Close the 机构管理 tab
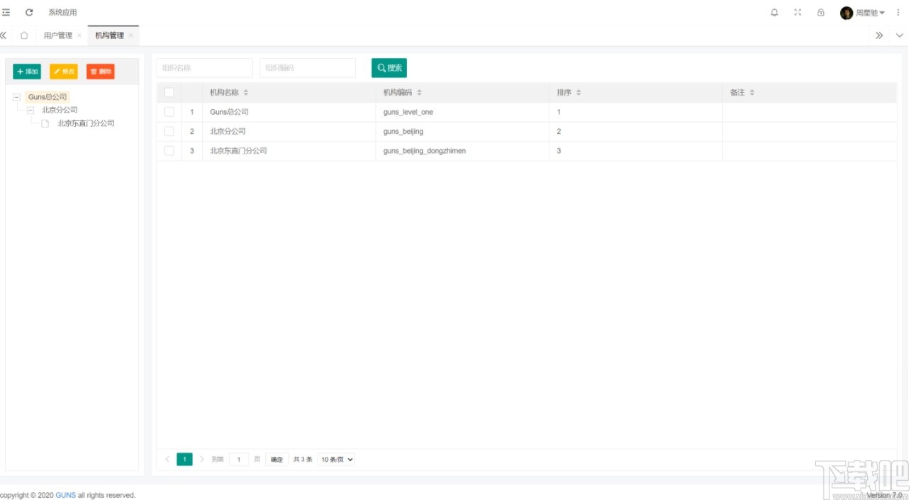 pos(130,35)
